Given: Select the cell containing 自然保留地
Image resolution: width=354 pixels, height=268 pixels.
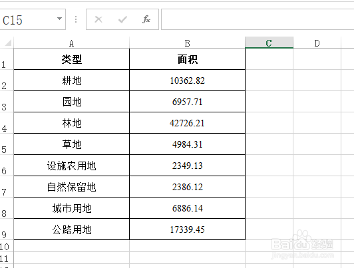Looking at the screenshot, I should (x=72, y=187).
